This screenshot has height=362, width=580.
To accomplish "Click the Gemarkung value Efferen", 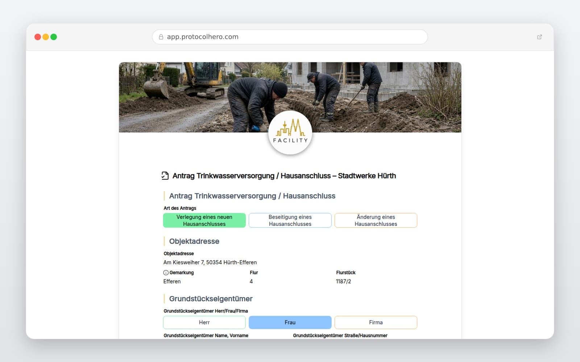I will point(172,282).
